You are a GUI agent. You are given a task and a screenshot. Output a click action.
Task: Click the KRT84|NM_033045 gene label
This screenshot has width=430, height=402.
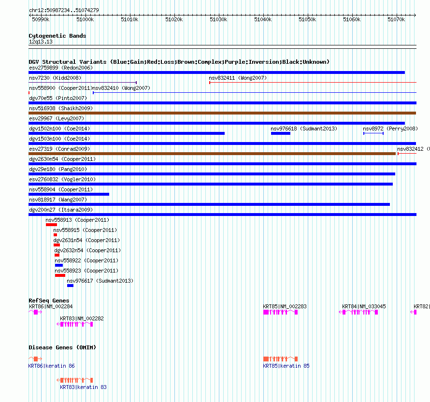pyautogui.click(x=364, y=306)
